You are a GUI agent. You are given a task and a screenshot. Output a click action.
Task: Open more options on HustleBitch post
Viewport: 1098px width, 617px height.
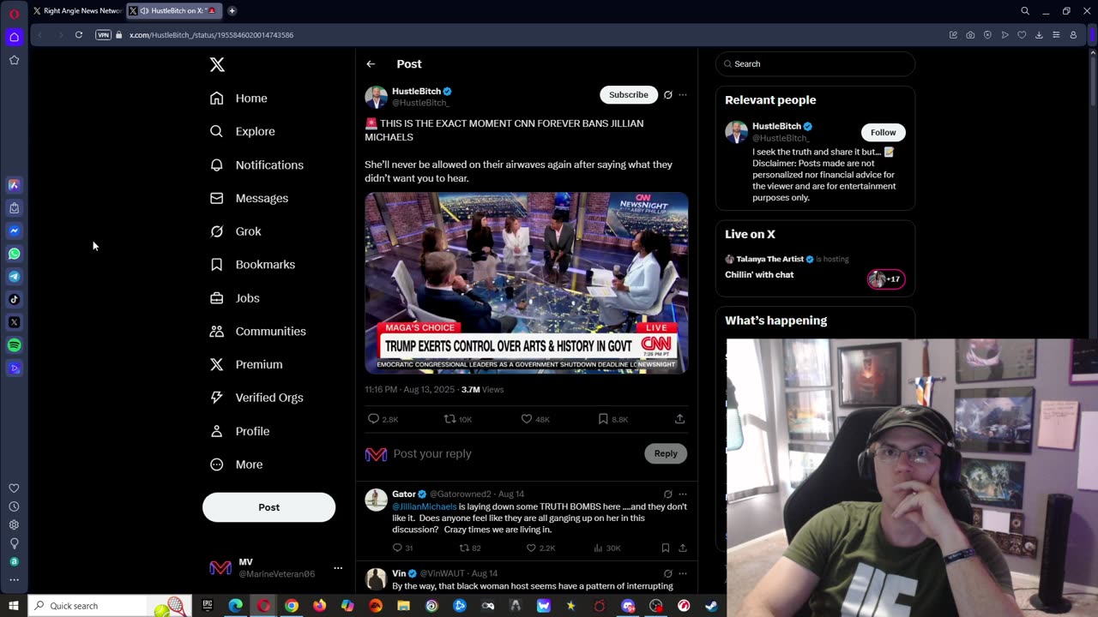coord(683,95)
